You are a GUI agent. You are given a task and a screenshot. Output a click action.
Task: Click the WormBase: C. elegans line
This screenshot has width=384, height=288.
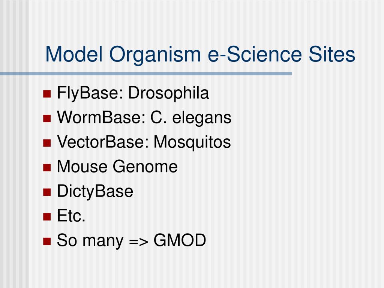point(144,118)
